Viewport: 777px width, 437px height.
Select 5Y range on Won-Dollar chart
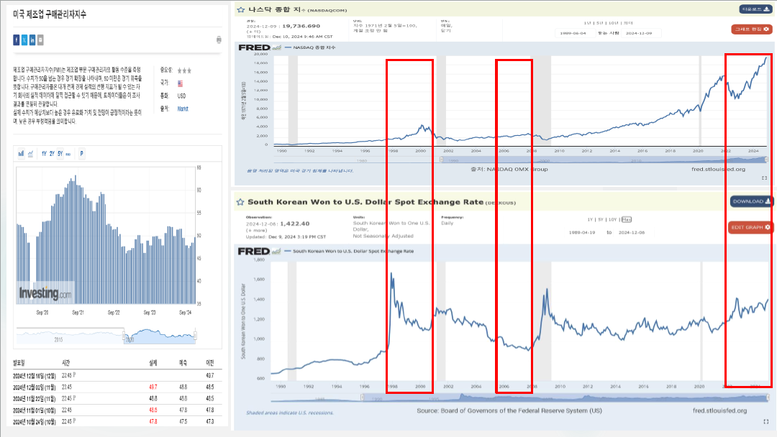[x=601, y=219]
